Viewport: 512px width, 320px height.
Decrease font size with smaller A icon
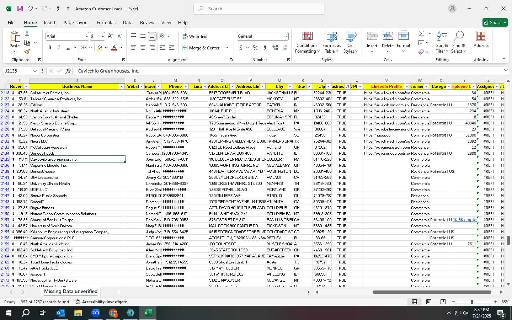point(119,36)
